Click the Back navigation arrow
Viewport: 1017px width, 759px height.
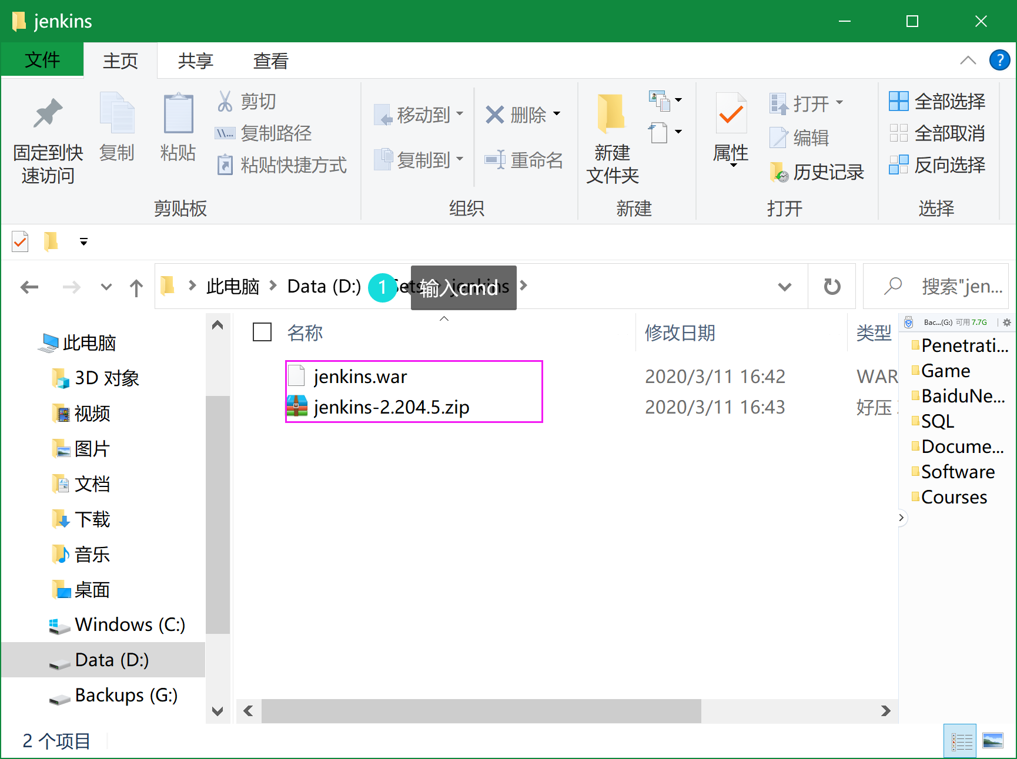[x=29, y=287]
